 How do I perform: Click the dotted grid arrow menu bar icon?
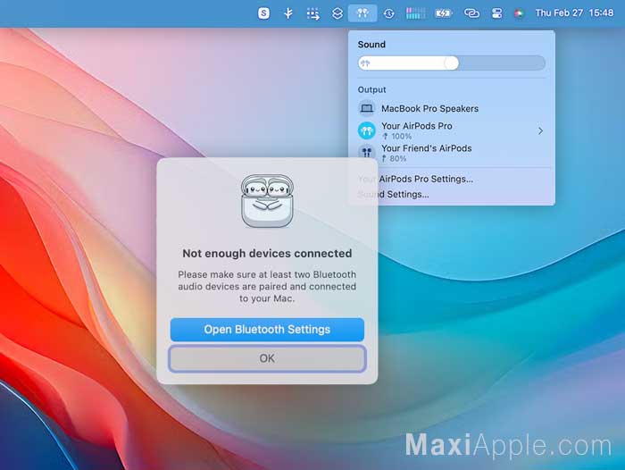312,13
